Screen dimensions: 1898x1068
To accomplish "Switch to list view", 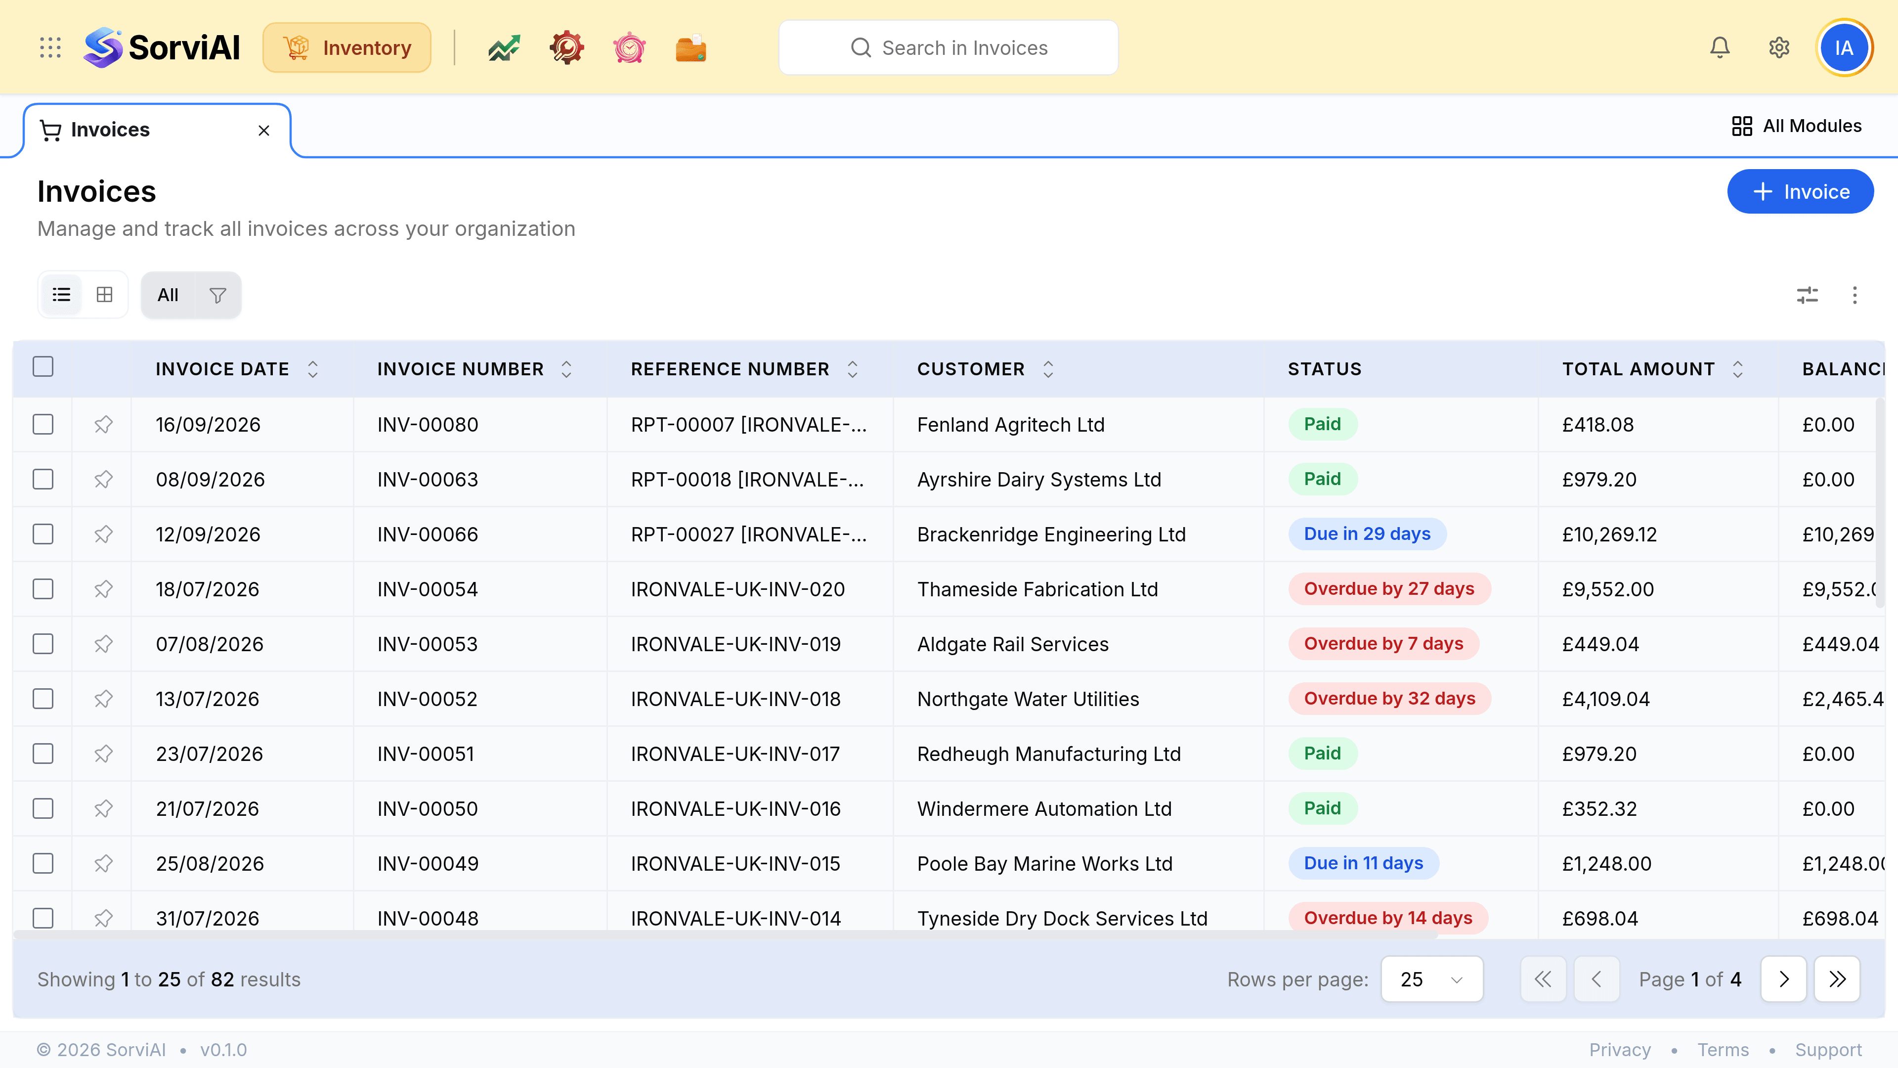I will pos(61,295).
